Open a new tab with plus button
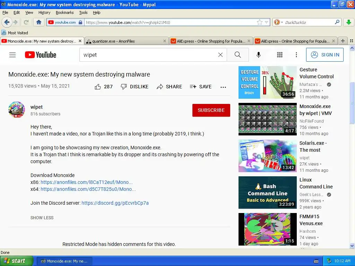The image size is (355, 266). 343,41
